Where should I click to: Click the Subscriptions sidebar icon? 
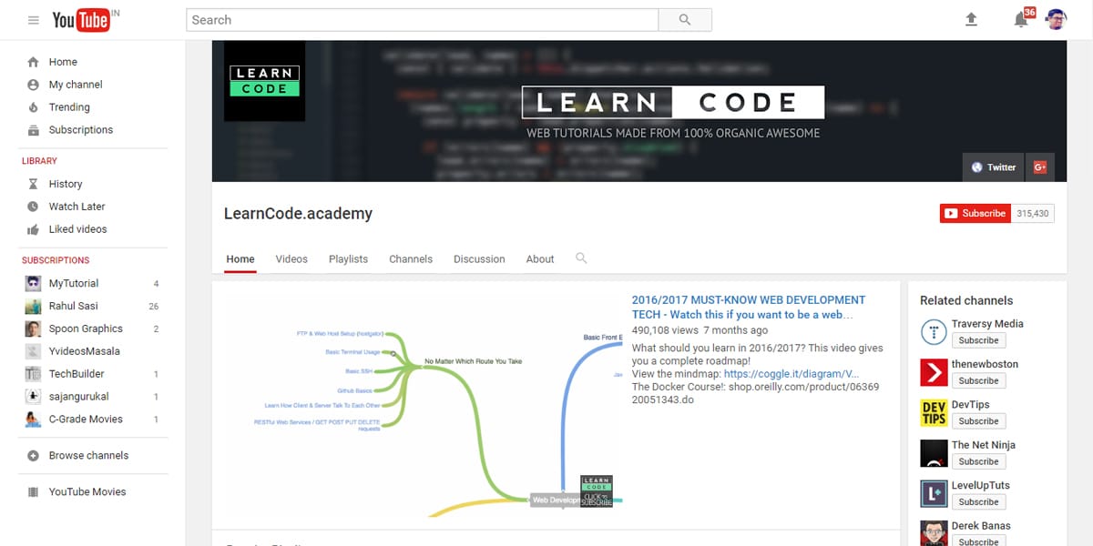pyautogui.click(x=34, y=130)
